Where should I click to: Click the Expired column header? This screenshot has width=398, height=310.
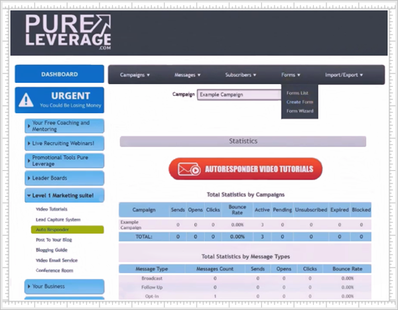340,210
